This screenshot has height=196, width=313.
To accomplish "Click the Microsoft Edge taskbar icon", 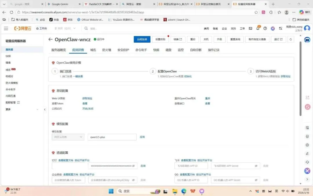I will click(x=184, y=191).
